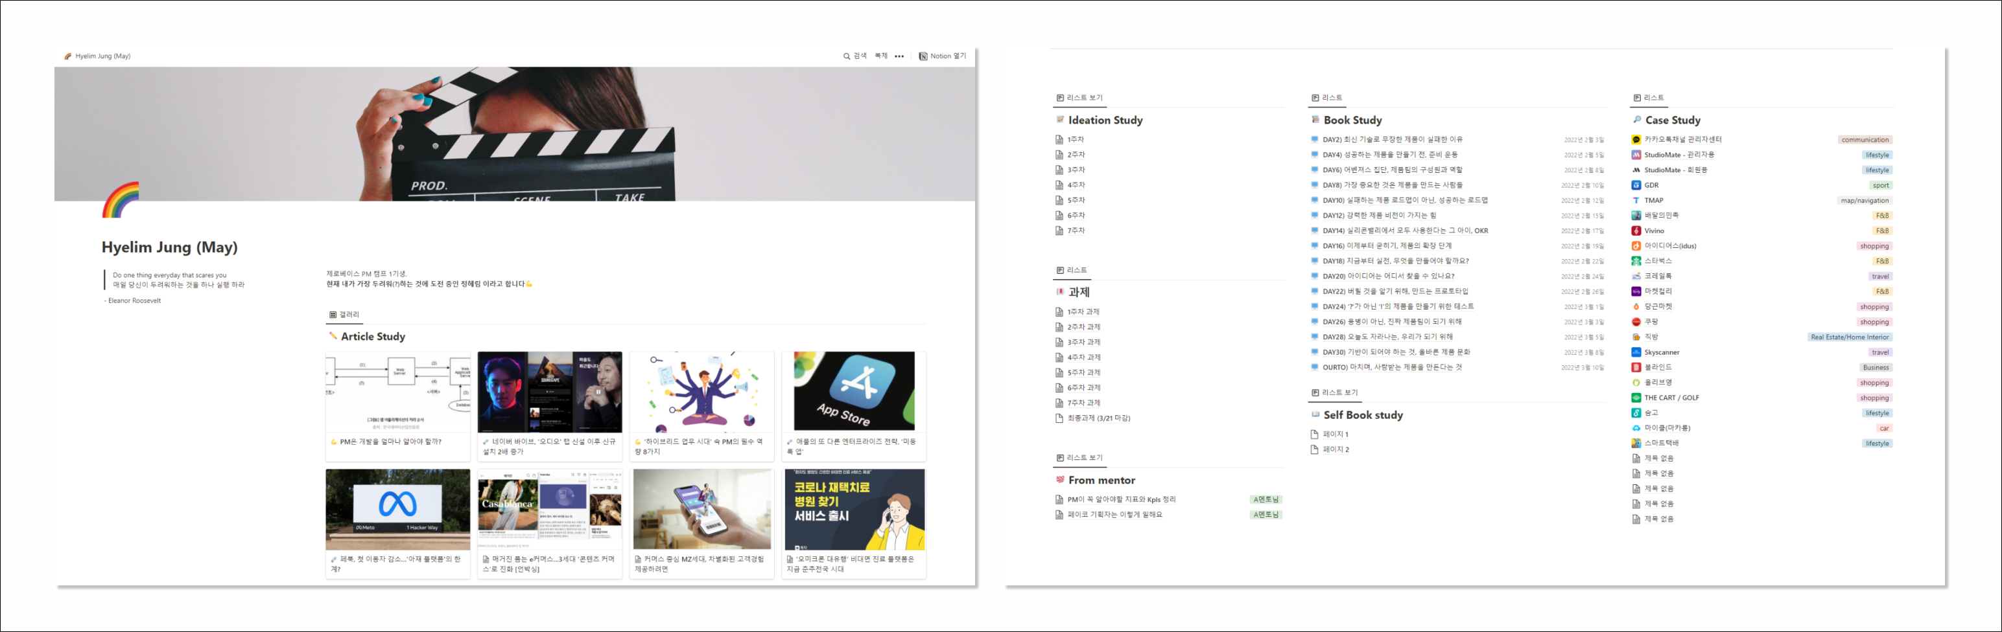The height and width of the screenshot is (632, 2002).
Task: Click the 리스트 tab above Case Study
Action: pos(1649,98)
